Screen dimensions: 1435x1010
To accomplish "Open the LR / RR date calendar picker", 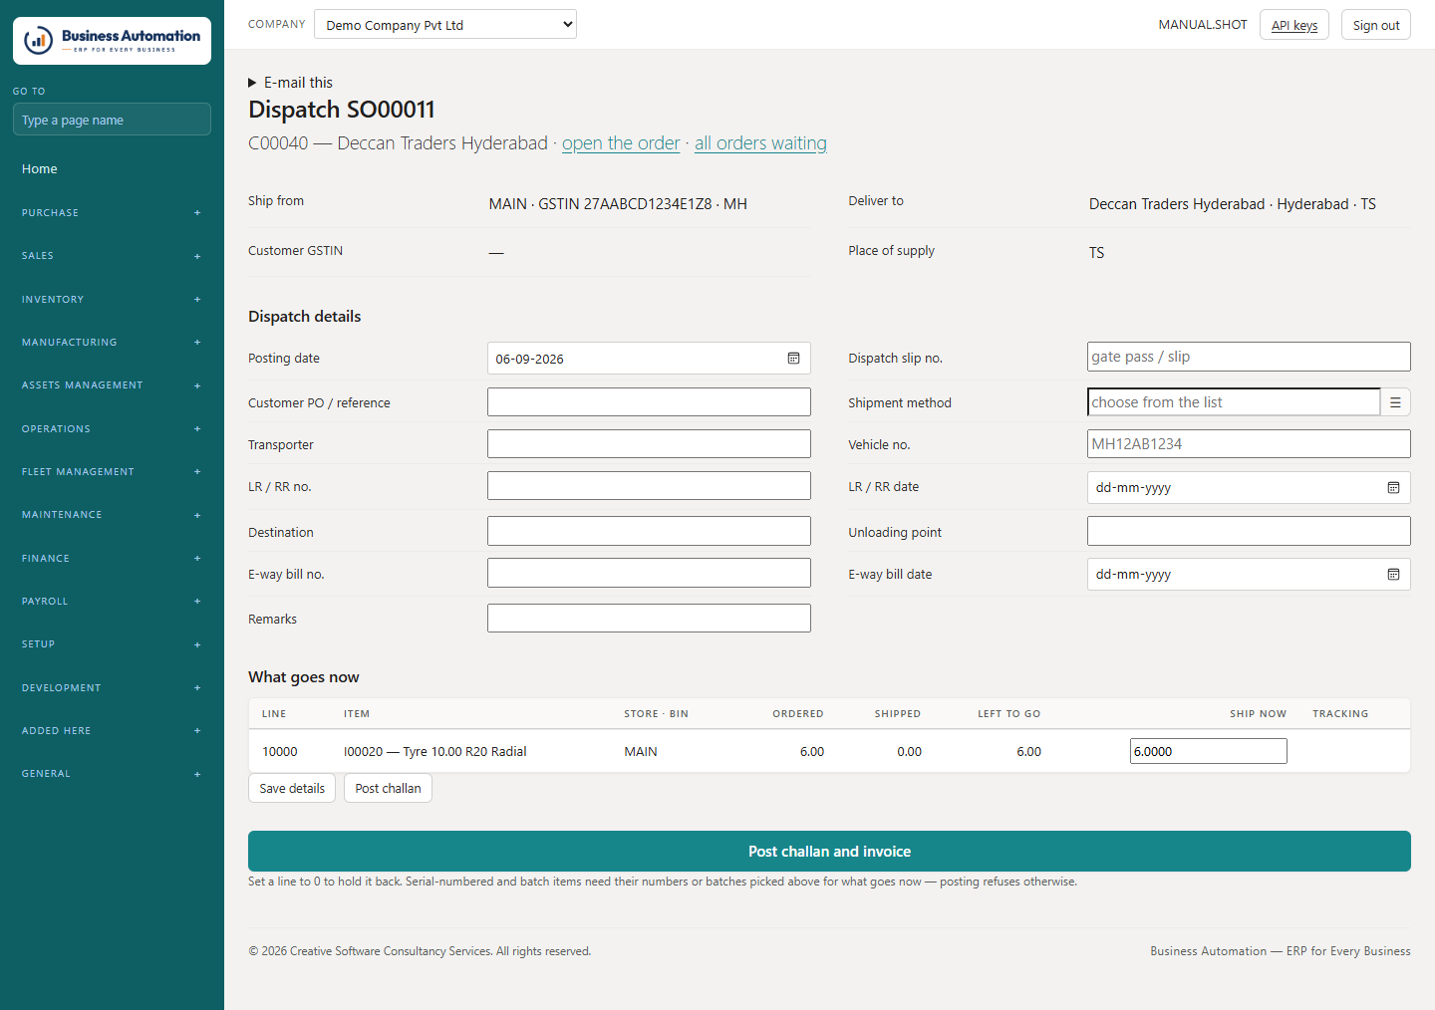I will pos(1394,488).
